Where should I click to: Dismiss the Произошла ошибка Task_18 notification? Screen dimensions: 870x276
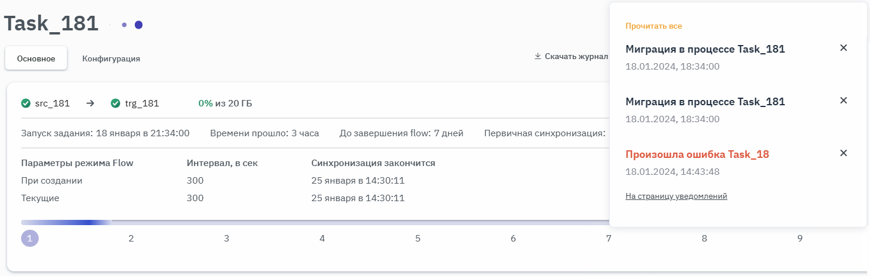coord(843,153)
